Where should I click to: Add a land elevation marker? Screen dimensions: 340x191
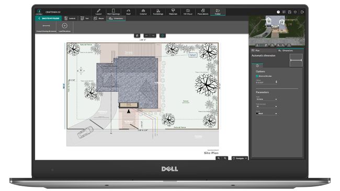[64, 27]
